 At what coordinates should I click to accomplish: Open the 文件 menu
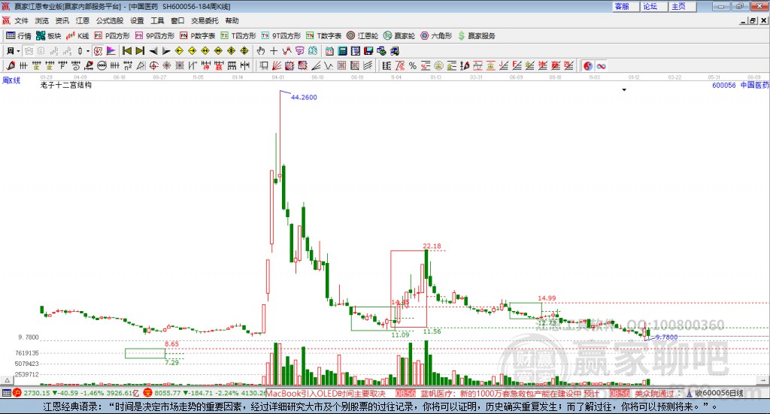[x=21, y=20]
